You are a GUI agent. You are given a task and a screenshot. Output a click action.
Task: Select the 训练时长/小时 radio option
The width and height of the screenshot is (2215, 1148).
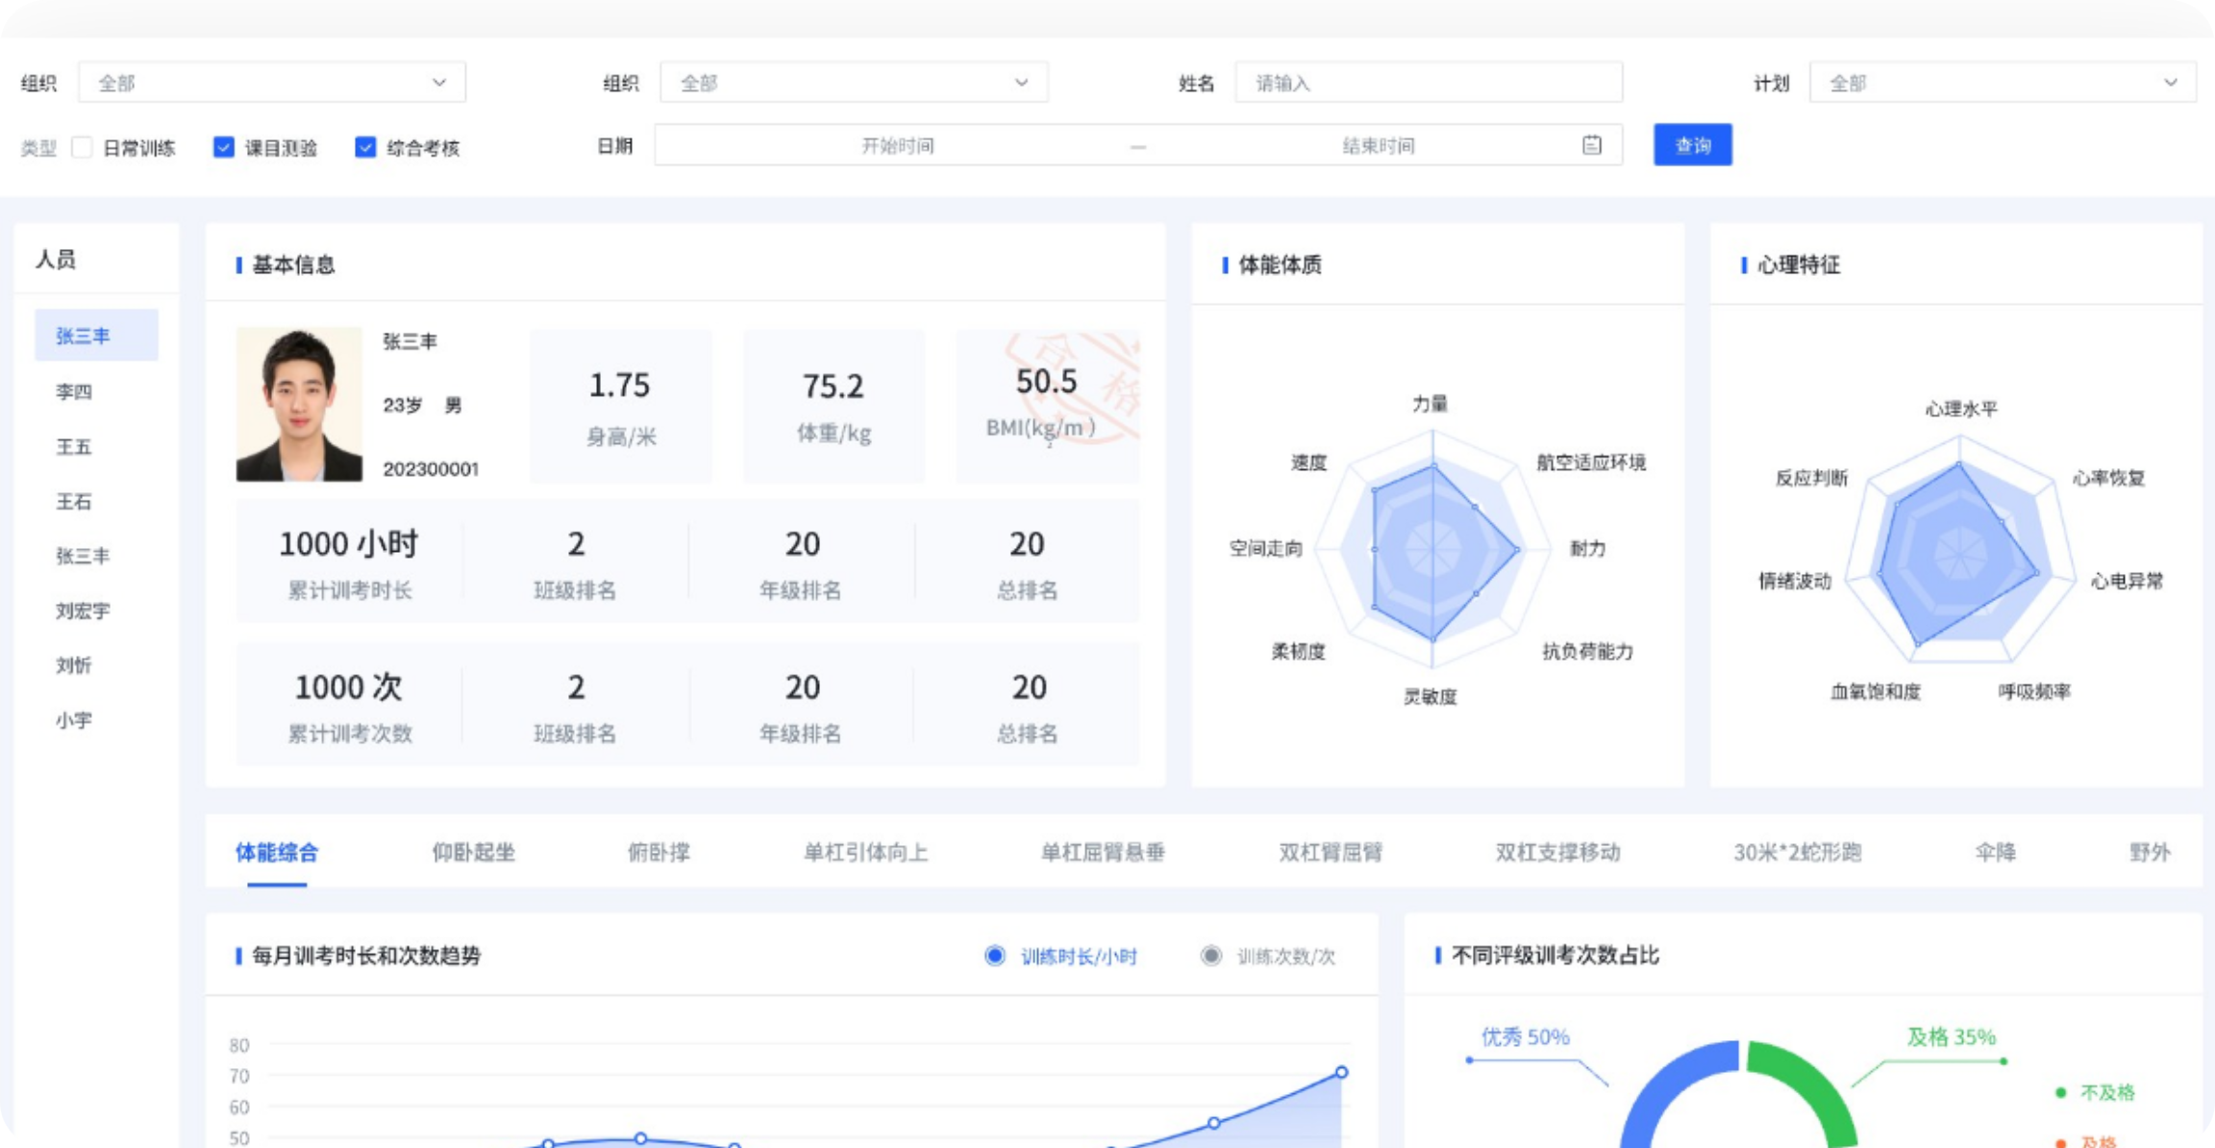click(x=995, y=956)
